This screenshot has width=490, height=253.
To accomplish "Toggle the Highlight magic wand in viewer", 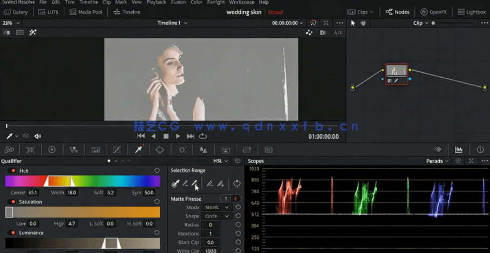I will click(33, 32).
